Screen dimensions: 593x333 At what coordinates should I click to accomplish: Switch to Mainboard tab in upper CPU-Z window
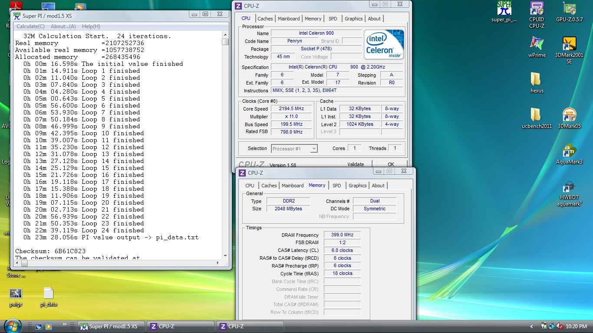pyautogui.click(x=289, y=19)
